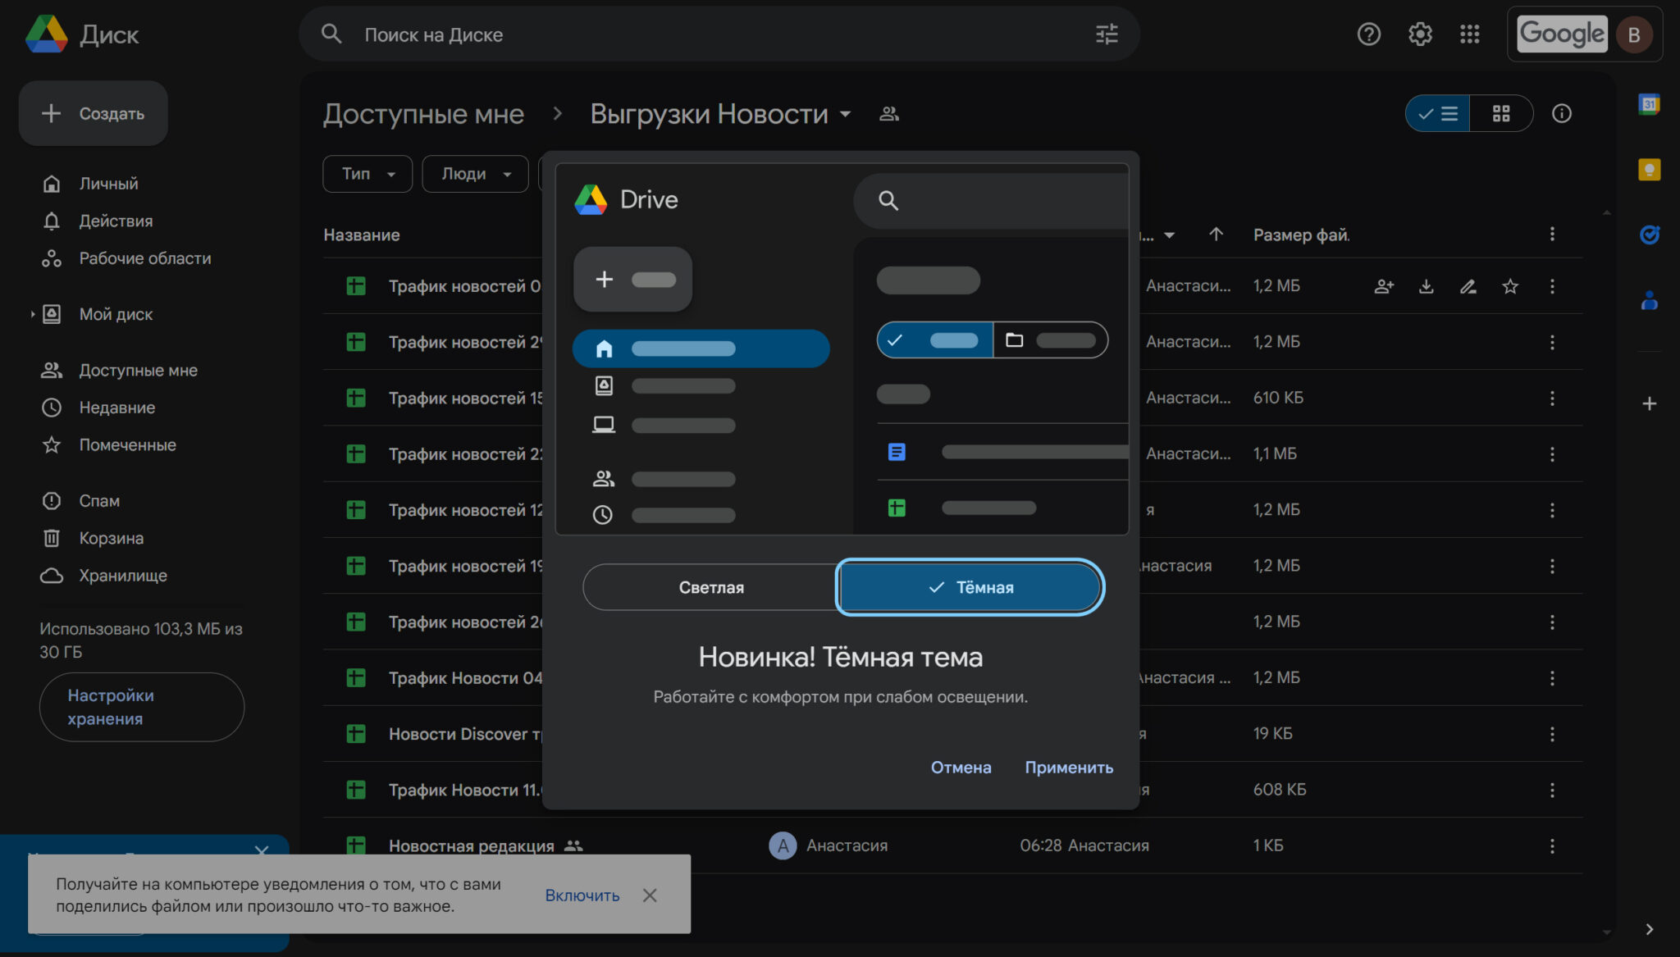The height and width of the screenshot is (957, 1680).
Task: Expand the Мой диск tree
Action: (x=32, y=314)
